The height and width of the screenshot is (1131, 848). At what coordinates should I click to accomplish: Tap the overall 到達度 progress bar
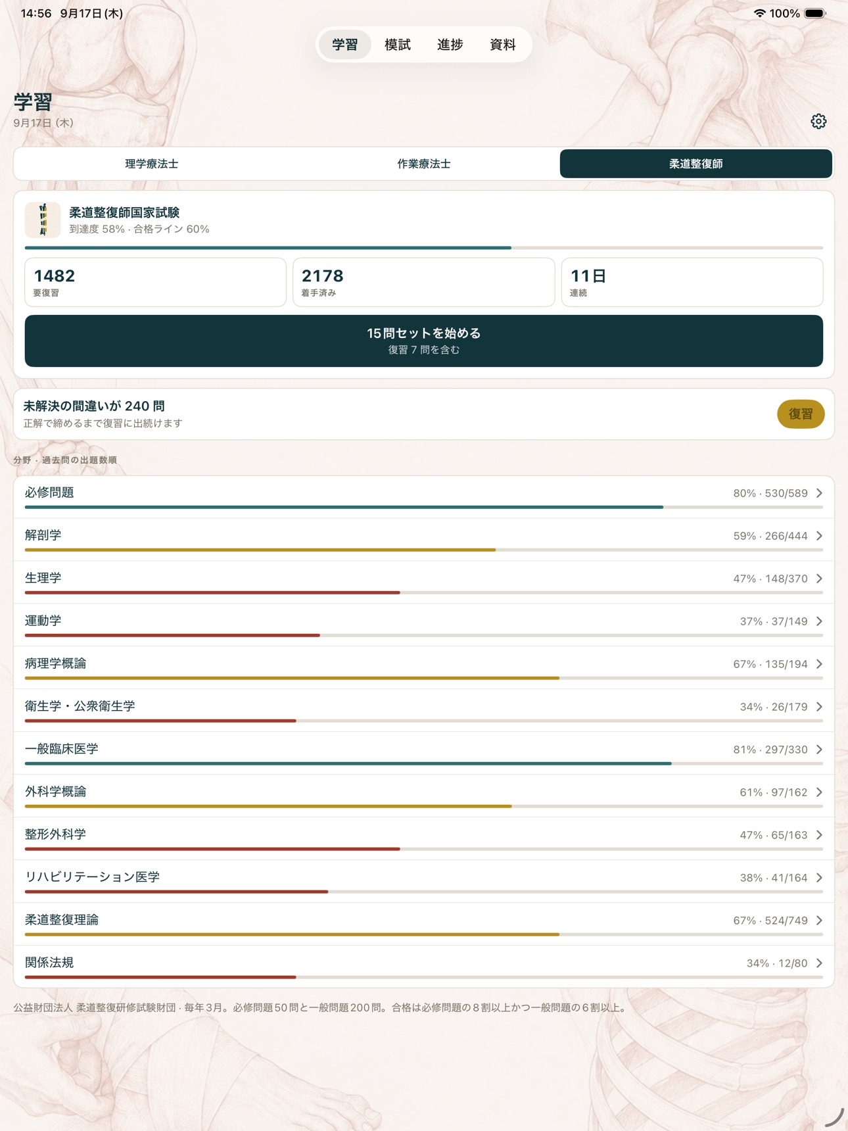[424, 248]
